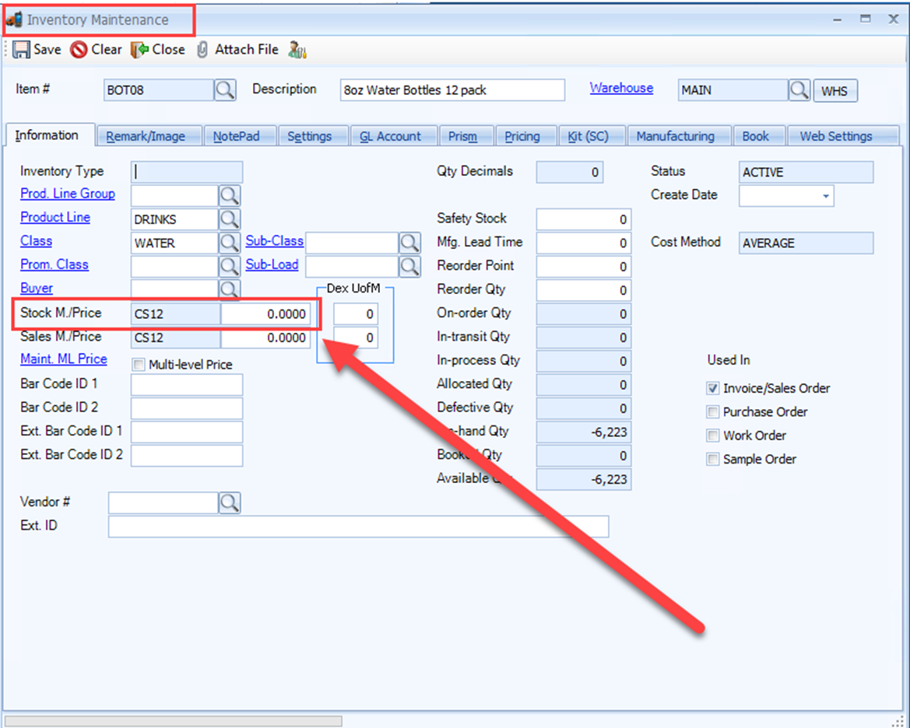Click the Sub-Load link
The height and width of the screenshot is (728, 910).
(x=272, y=264)
